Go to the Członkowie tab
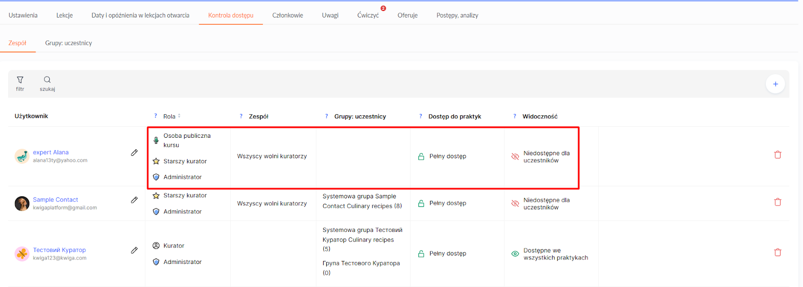Image resolution: width=803 pixels, height=287 pixels. click(288, 15)
